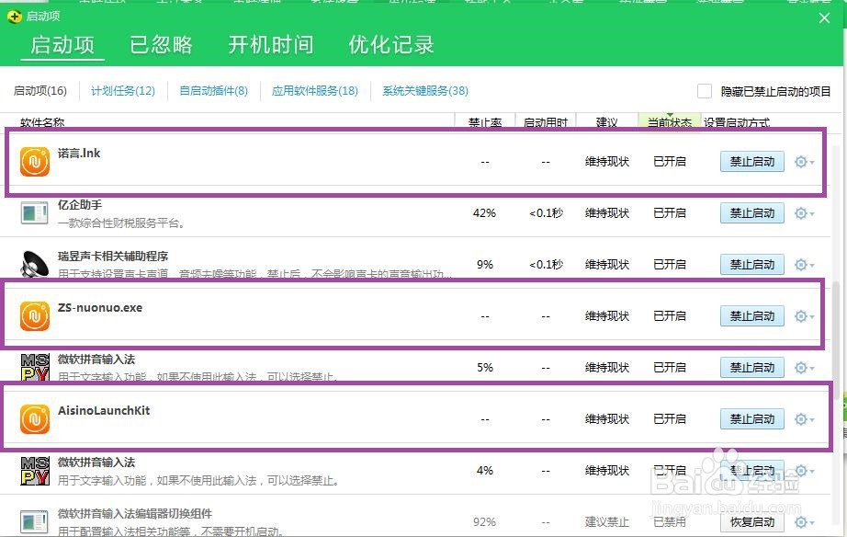Click the 诺言.lnk orange app icon
This screenshot has height=537, width=847.
tap(35, 162)
